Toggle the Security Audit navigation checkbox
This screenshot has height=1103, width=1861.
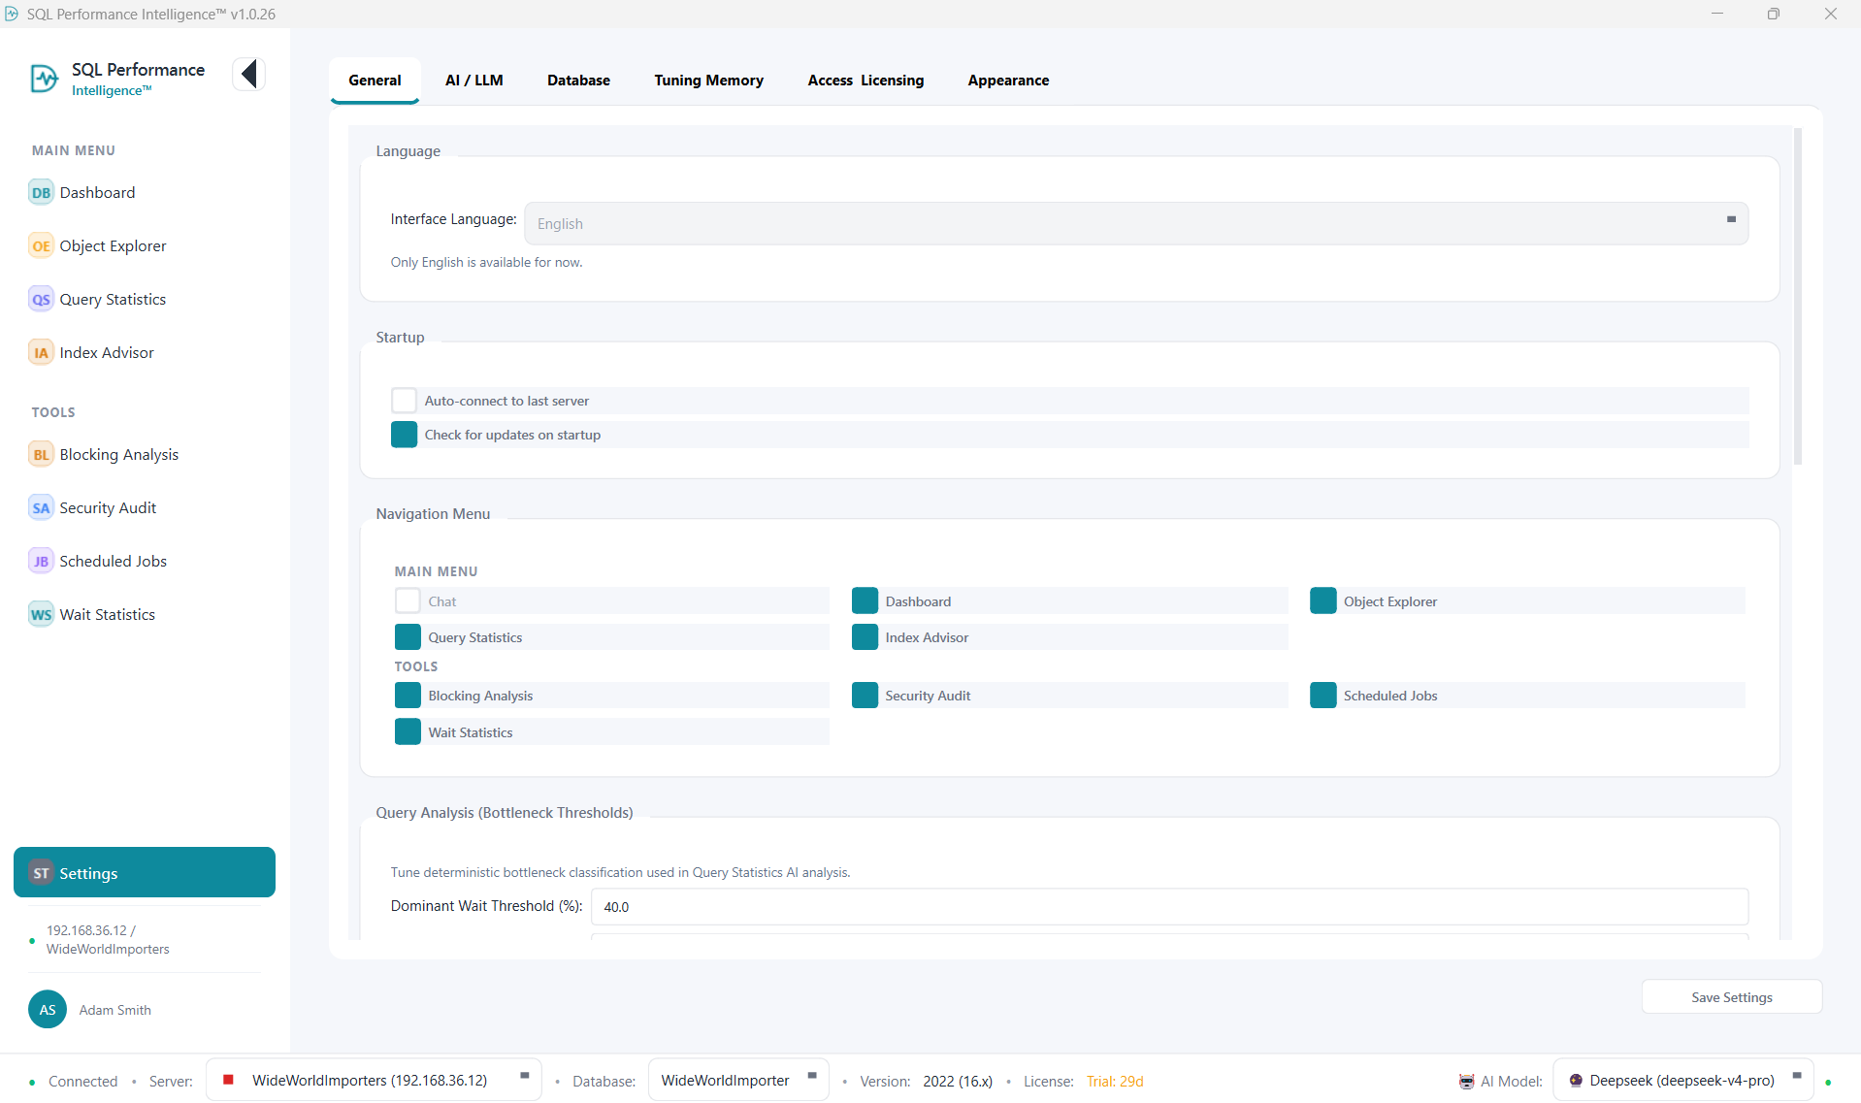865,696
